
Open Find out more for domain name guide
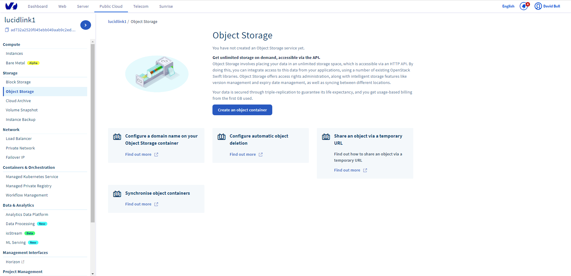click(138, 155)
